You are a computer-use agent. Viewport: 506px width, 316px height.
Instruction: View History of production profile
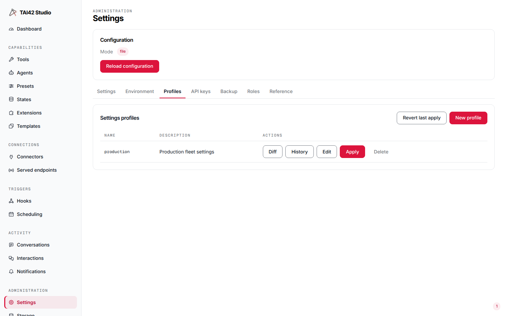point(299,152)
